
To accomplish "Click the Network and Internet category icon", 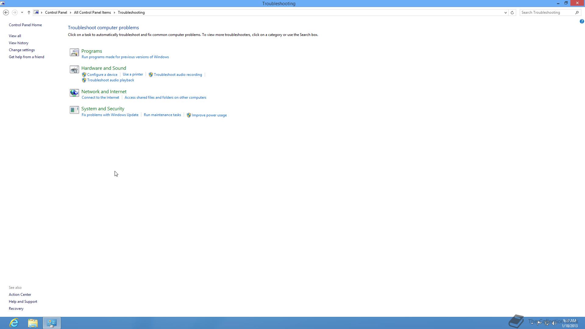I will point(74,93).
